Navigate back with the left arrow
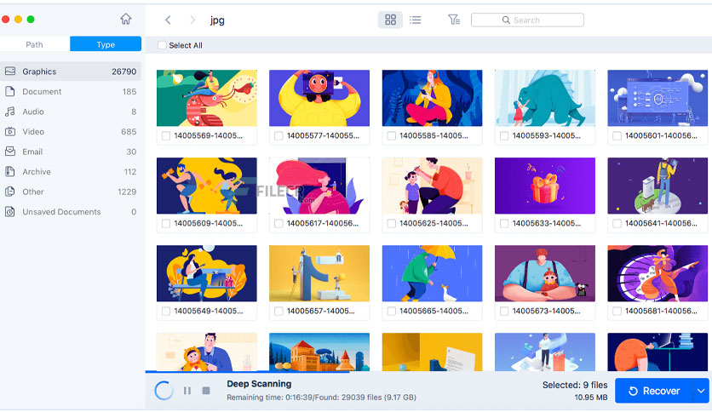Viewport: 712px width, 412px height. (x=168, y=20)
